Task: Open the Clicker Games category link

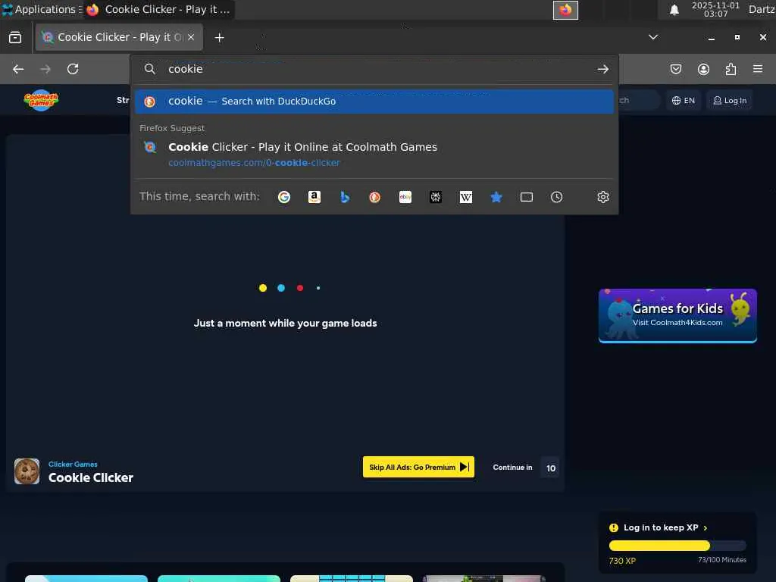Action: pos(73,465)
